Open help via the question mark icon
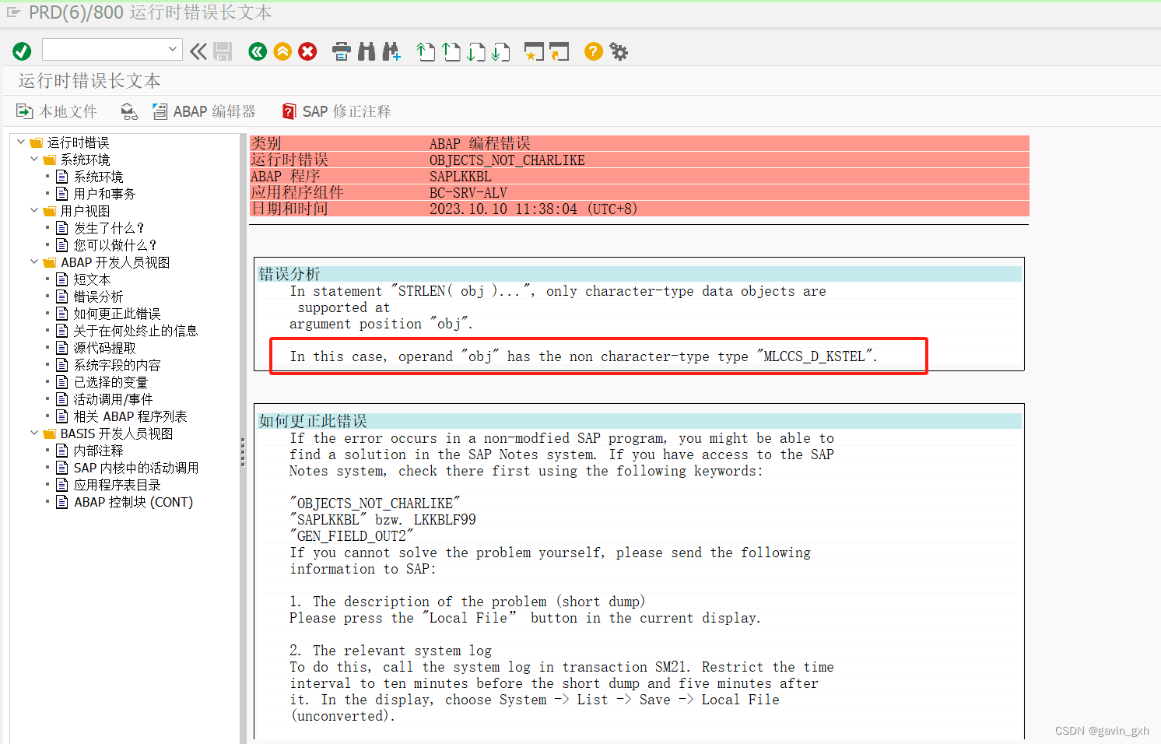 click(x=592, y=51)
